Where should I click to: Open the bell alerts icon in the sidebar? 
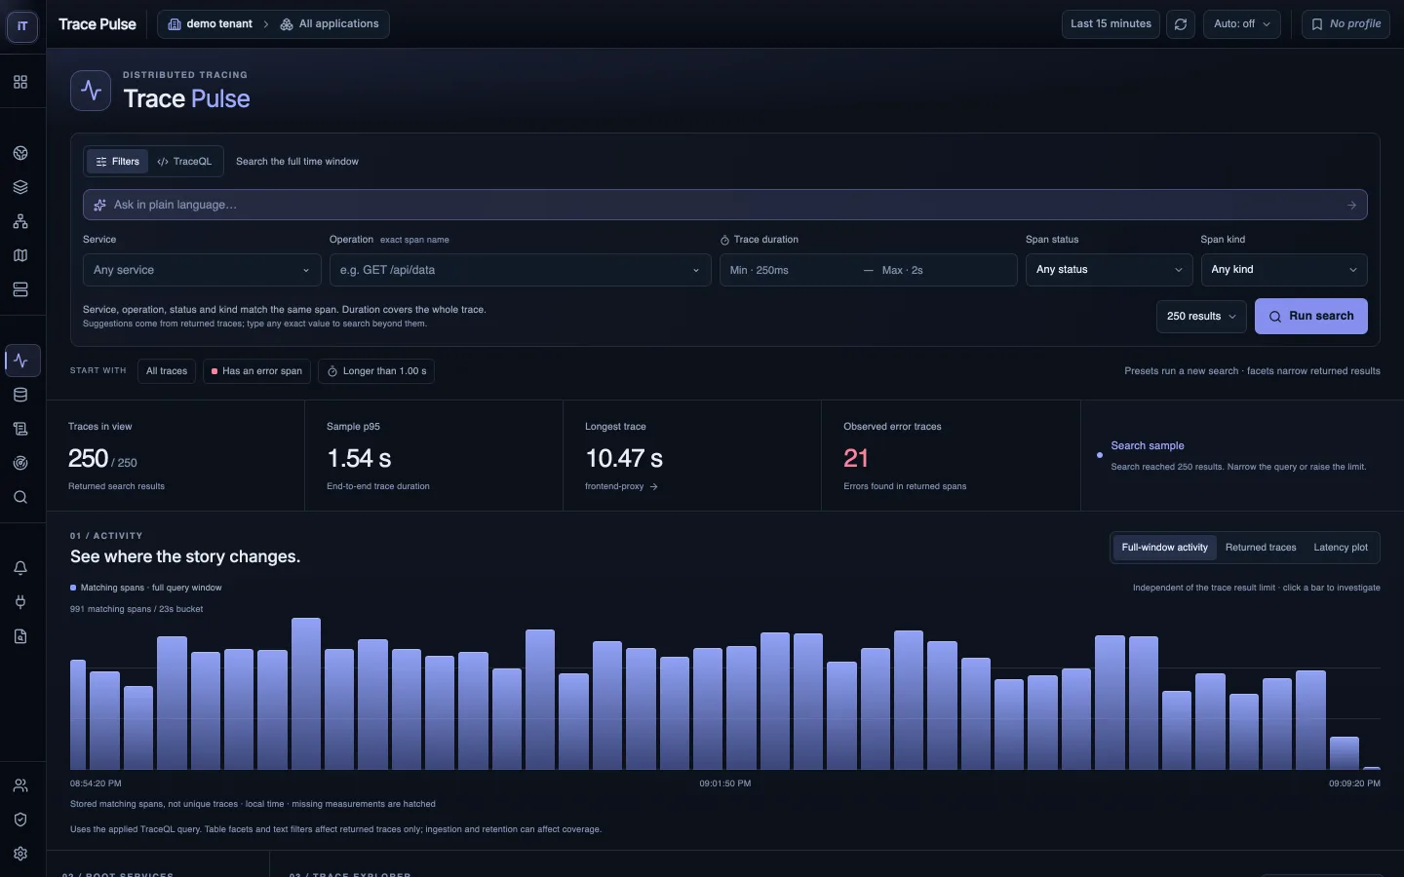pyautogui.click(x=20, y=568)
